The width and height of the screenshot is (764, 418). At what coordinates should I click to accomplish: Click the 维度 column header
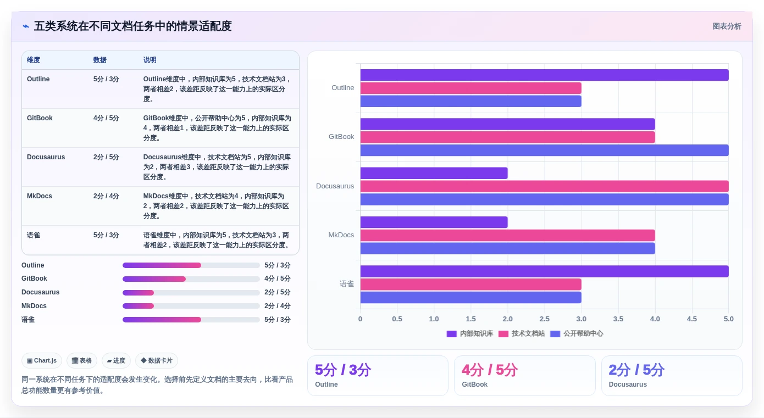34,60
